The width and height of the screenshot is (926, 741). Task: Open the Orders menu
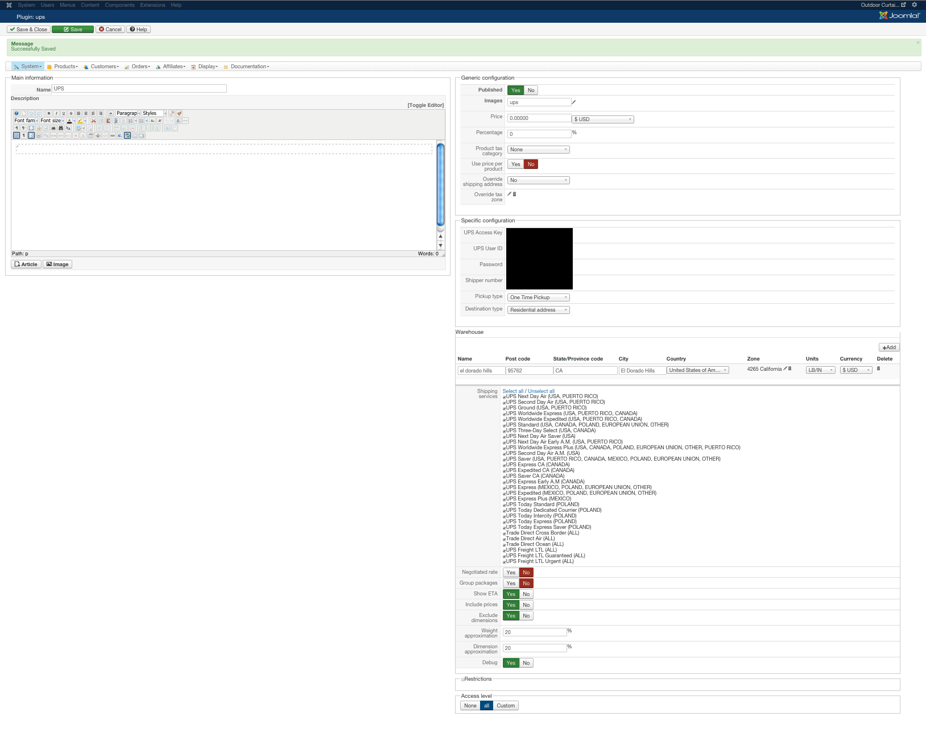(138, 67)
